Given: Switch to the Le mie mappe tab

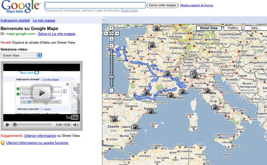Looking at the screenshot, I should [44, 20].
